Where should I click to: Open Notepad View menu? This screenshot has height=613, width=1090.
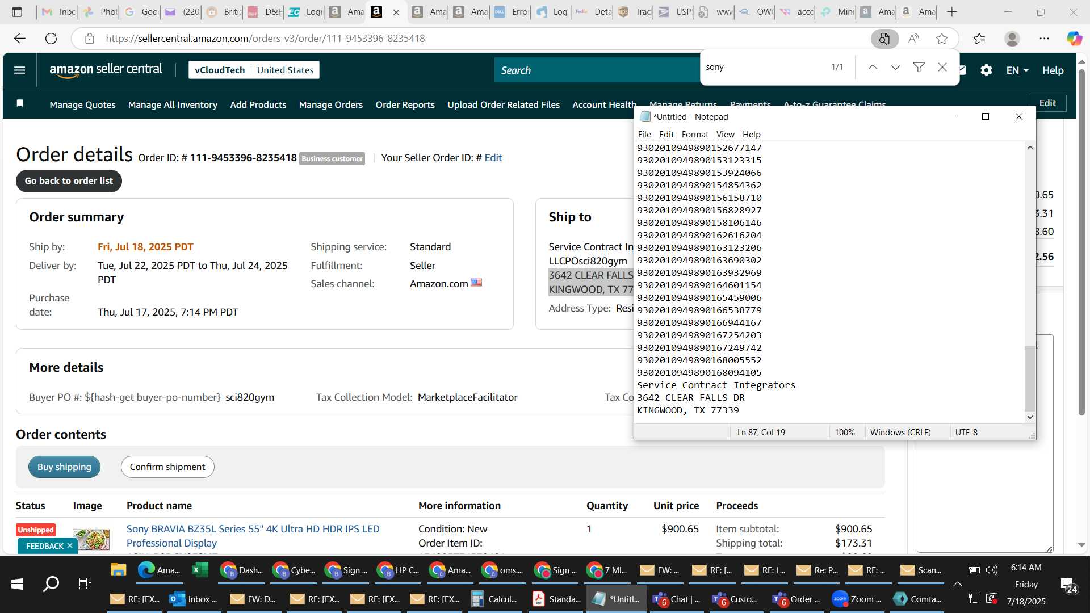[x=725, y=135]
